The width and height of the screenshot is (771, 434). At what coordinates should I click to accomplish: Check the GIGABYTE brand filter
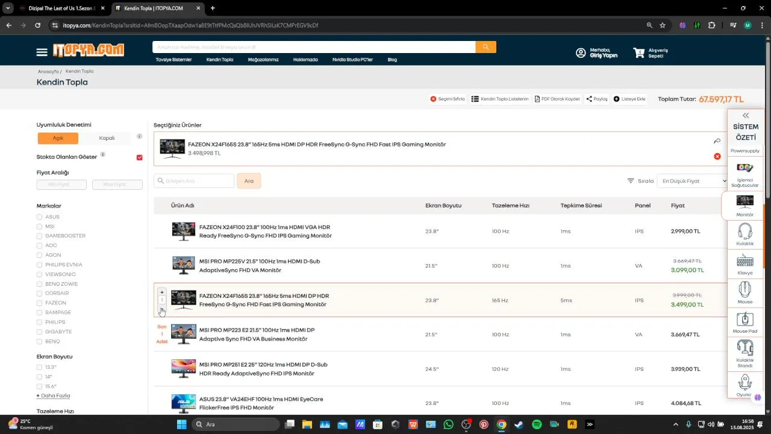tap(39, 332)
